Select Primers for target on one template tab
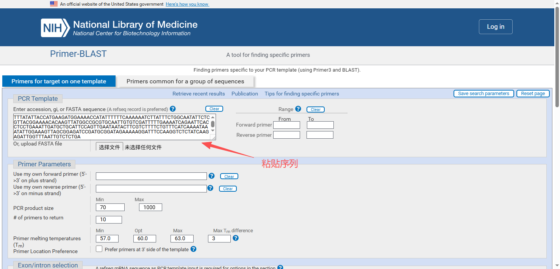This screenshot has width=560, height=269. pyautogui.click(x=59, y=81)
